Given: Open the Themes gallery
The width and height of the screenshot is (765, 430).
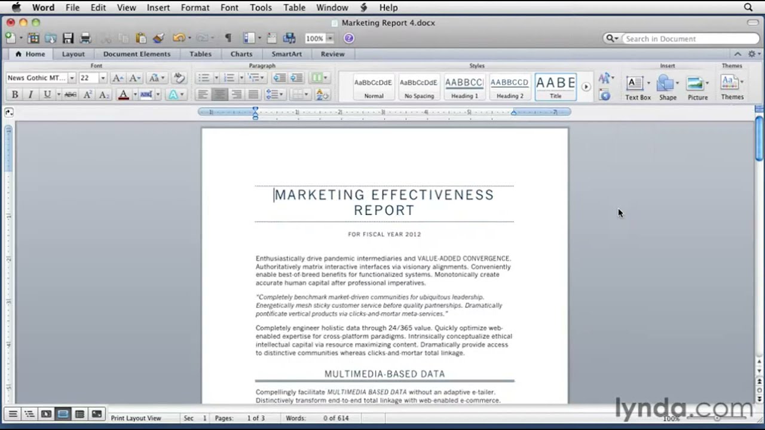Looking at the screenshot, I should click(732, 87).
